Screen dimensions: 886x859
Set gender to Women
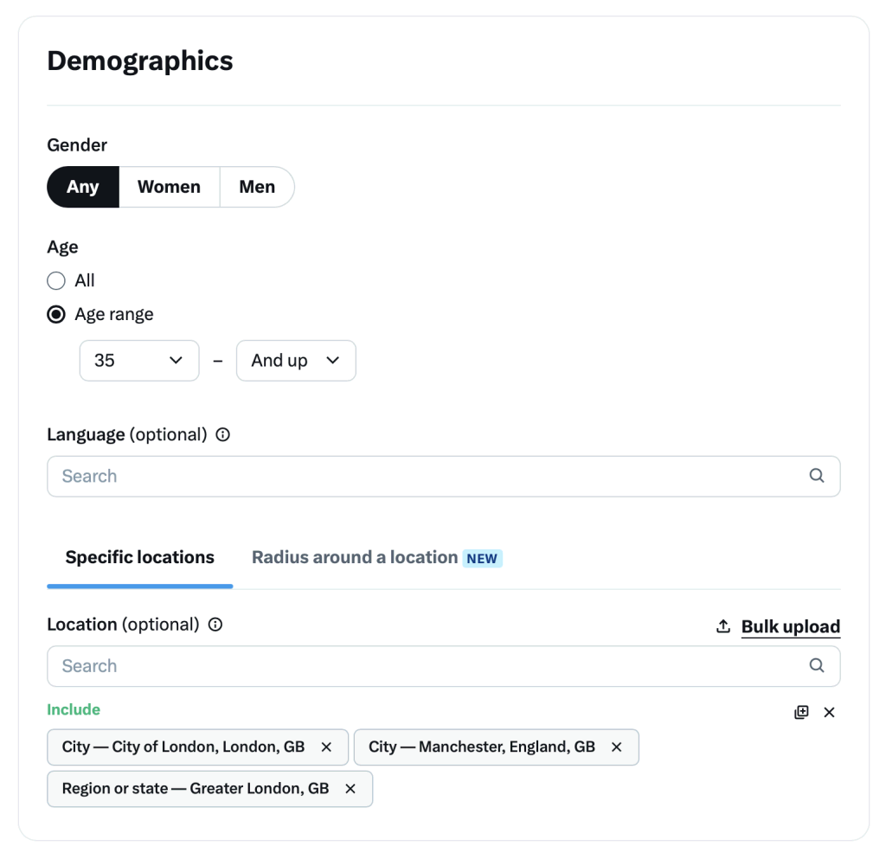pyautogui.click(x=169, y=187)
